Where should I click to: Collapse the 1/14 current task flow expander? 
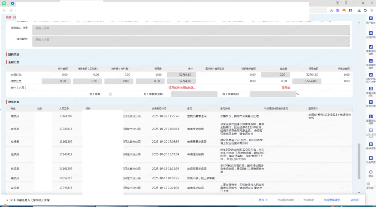(x=7, y=200)
